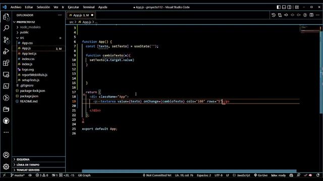Click the master branch indicator
The width and height of the screenshot is (323, 181).
[18, 175]
